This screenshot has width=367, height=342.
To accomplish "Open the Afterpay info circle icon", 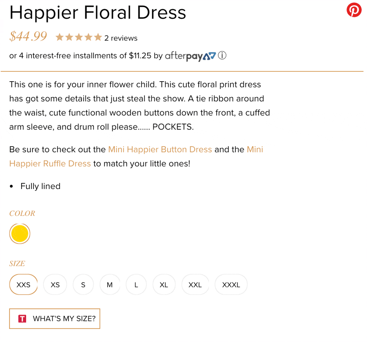I will point(222,56).
